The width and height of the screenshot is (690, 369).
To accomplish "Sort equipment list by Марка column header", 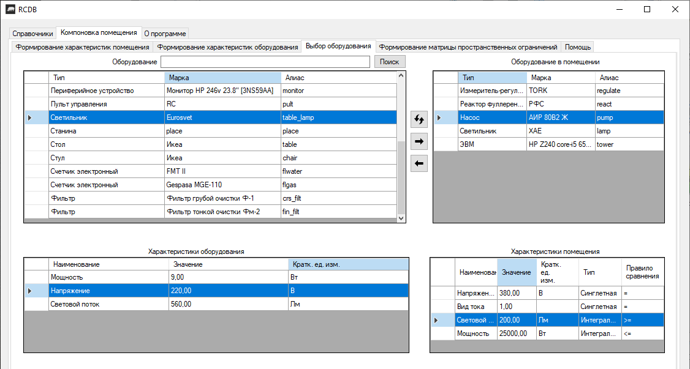I will (222, 78).
